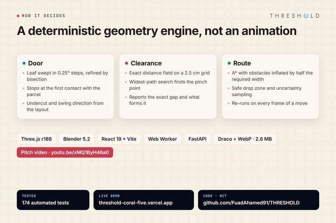Click the blue dot next to Door
Image resolution: width=336 pixels, height=223 pixels.
24,63
